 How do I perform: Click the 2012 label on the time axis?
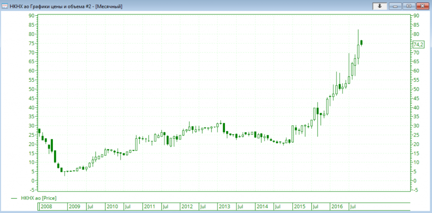click(187, 207)
